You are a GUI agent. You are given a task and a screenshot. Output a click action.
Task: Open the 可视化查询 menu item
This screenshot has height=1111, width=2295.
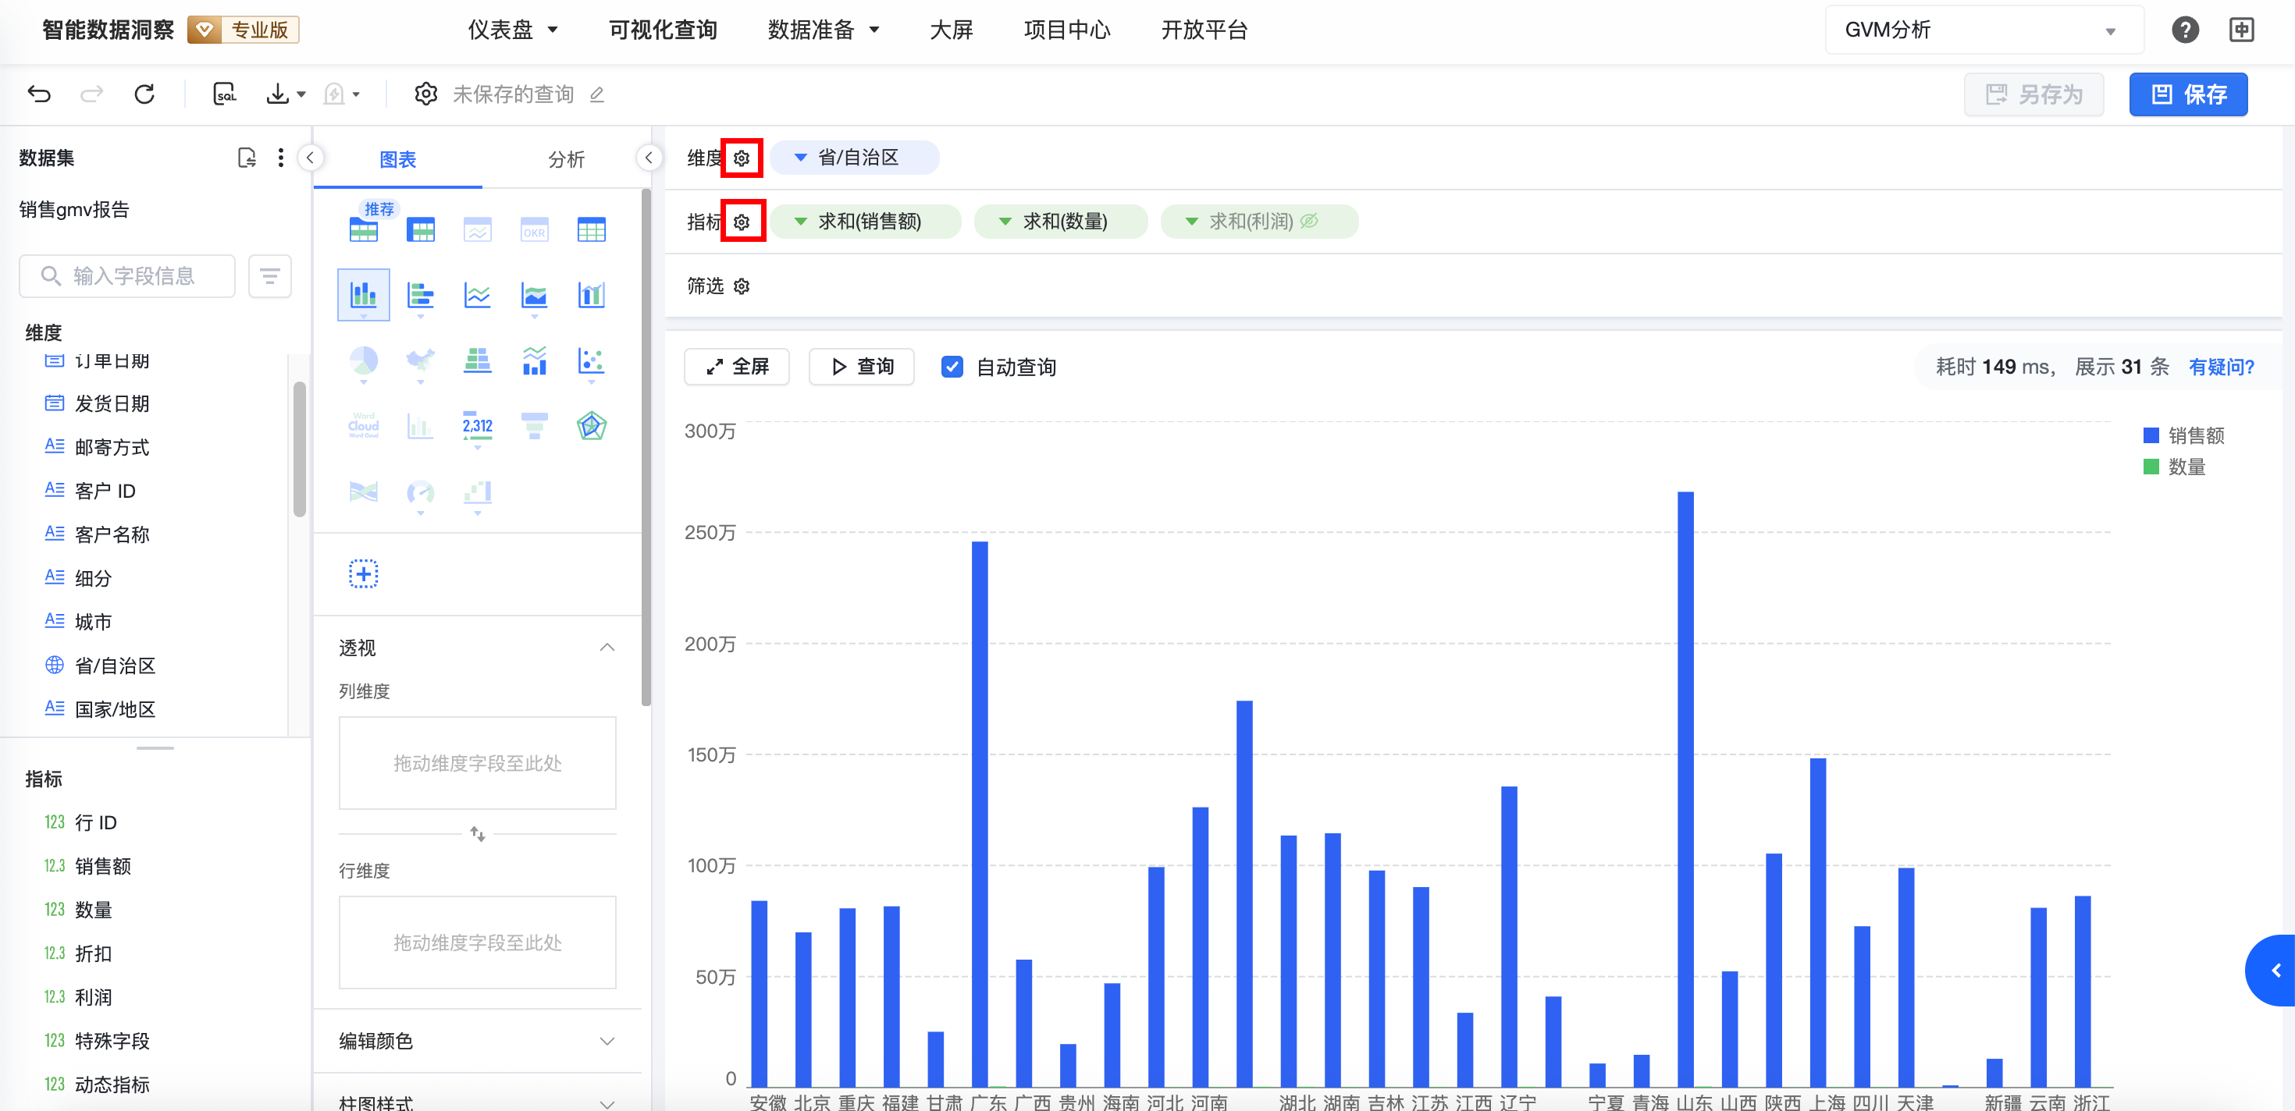(x=662, y=30)
